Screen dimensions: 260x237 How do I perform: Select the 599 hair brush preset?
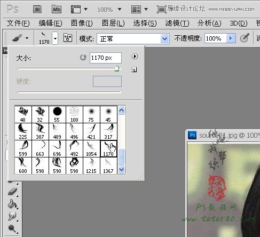click(x=23, y=148)
